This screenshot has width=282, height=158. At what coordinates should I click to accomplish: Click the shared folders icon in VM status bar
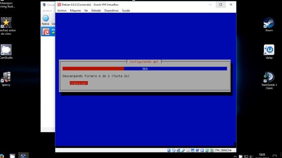coord(188,150)
